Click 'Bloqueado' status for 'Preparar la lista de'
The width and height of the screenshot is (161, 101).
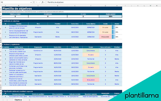(91, 80)
